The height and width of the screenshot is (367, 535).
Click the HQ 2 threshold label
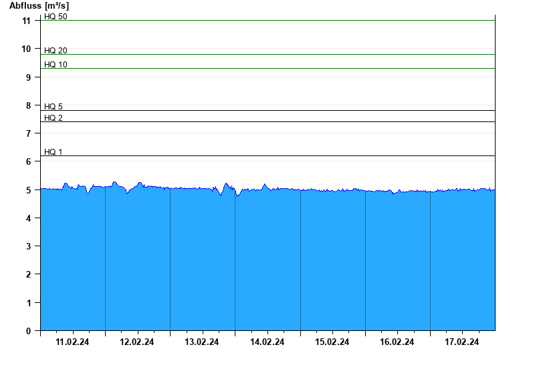coord(53,118)
